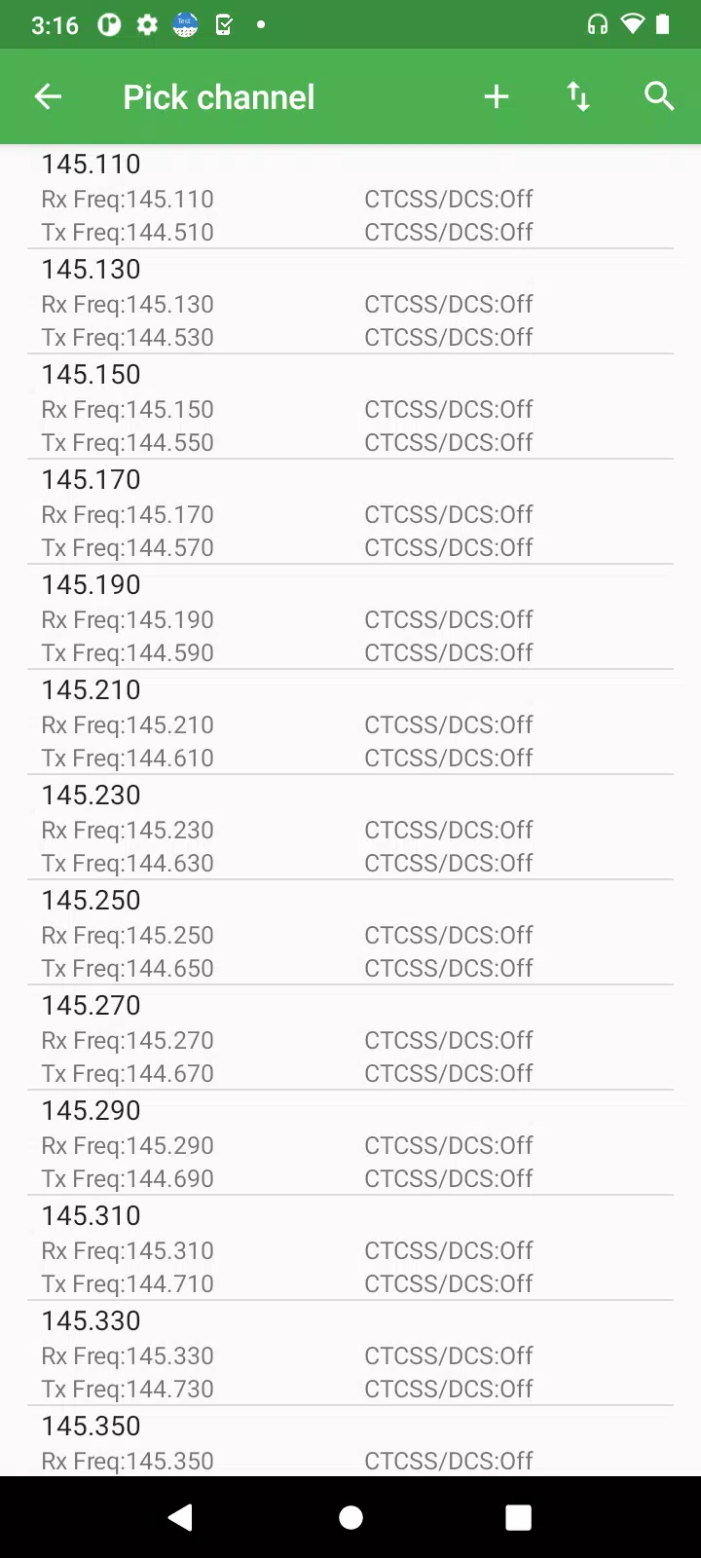This screenshot has height=1558, width=701.
Task: Open the sort channels arrows icon
Action: point(578,96)
